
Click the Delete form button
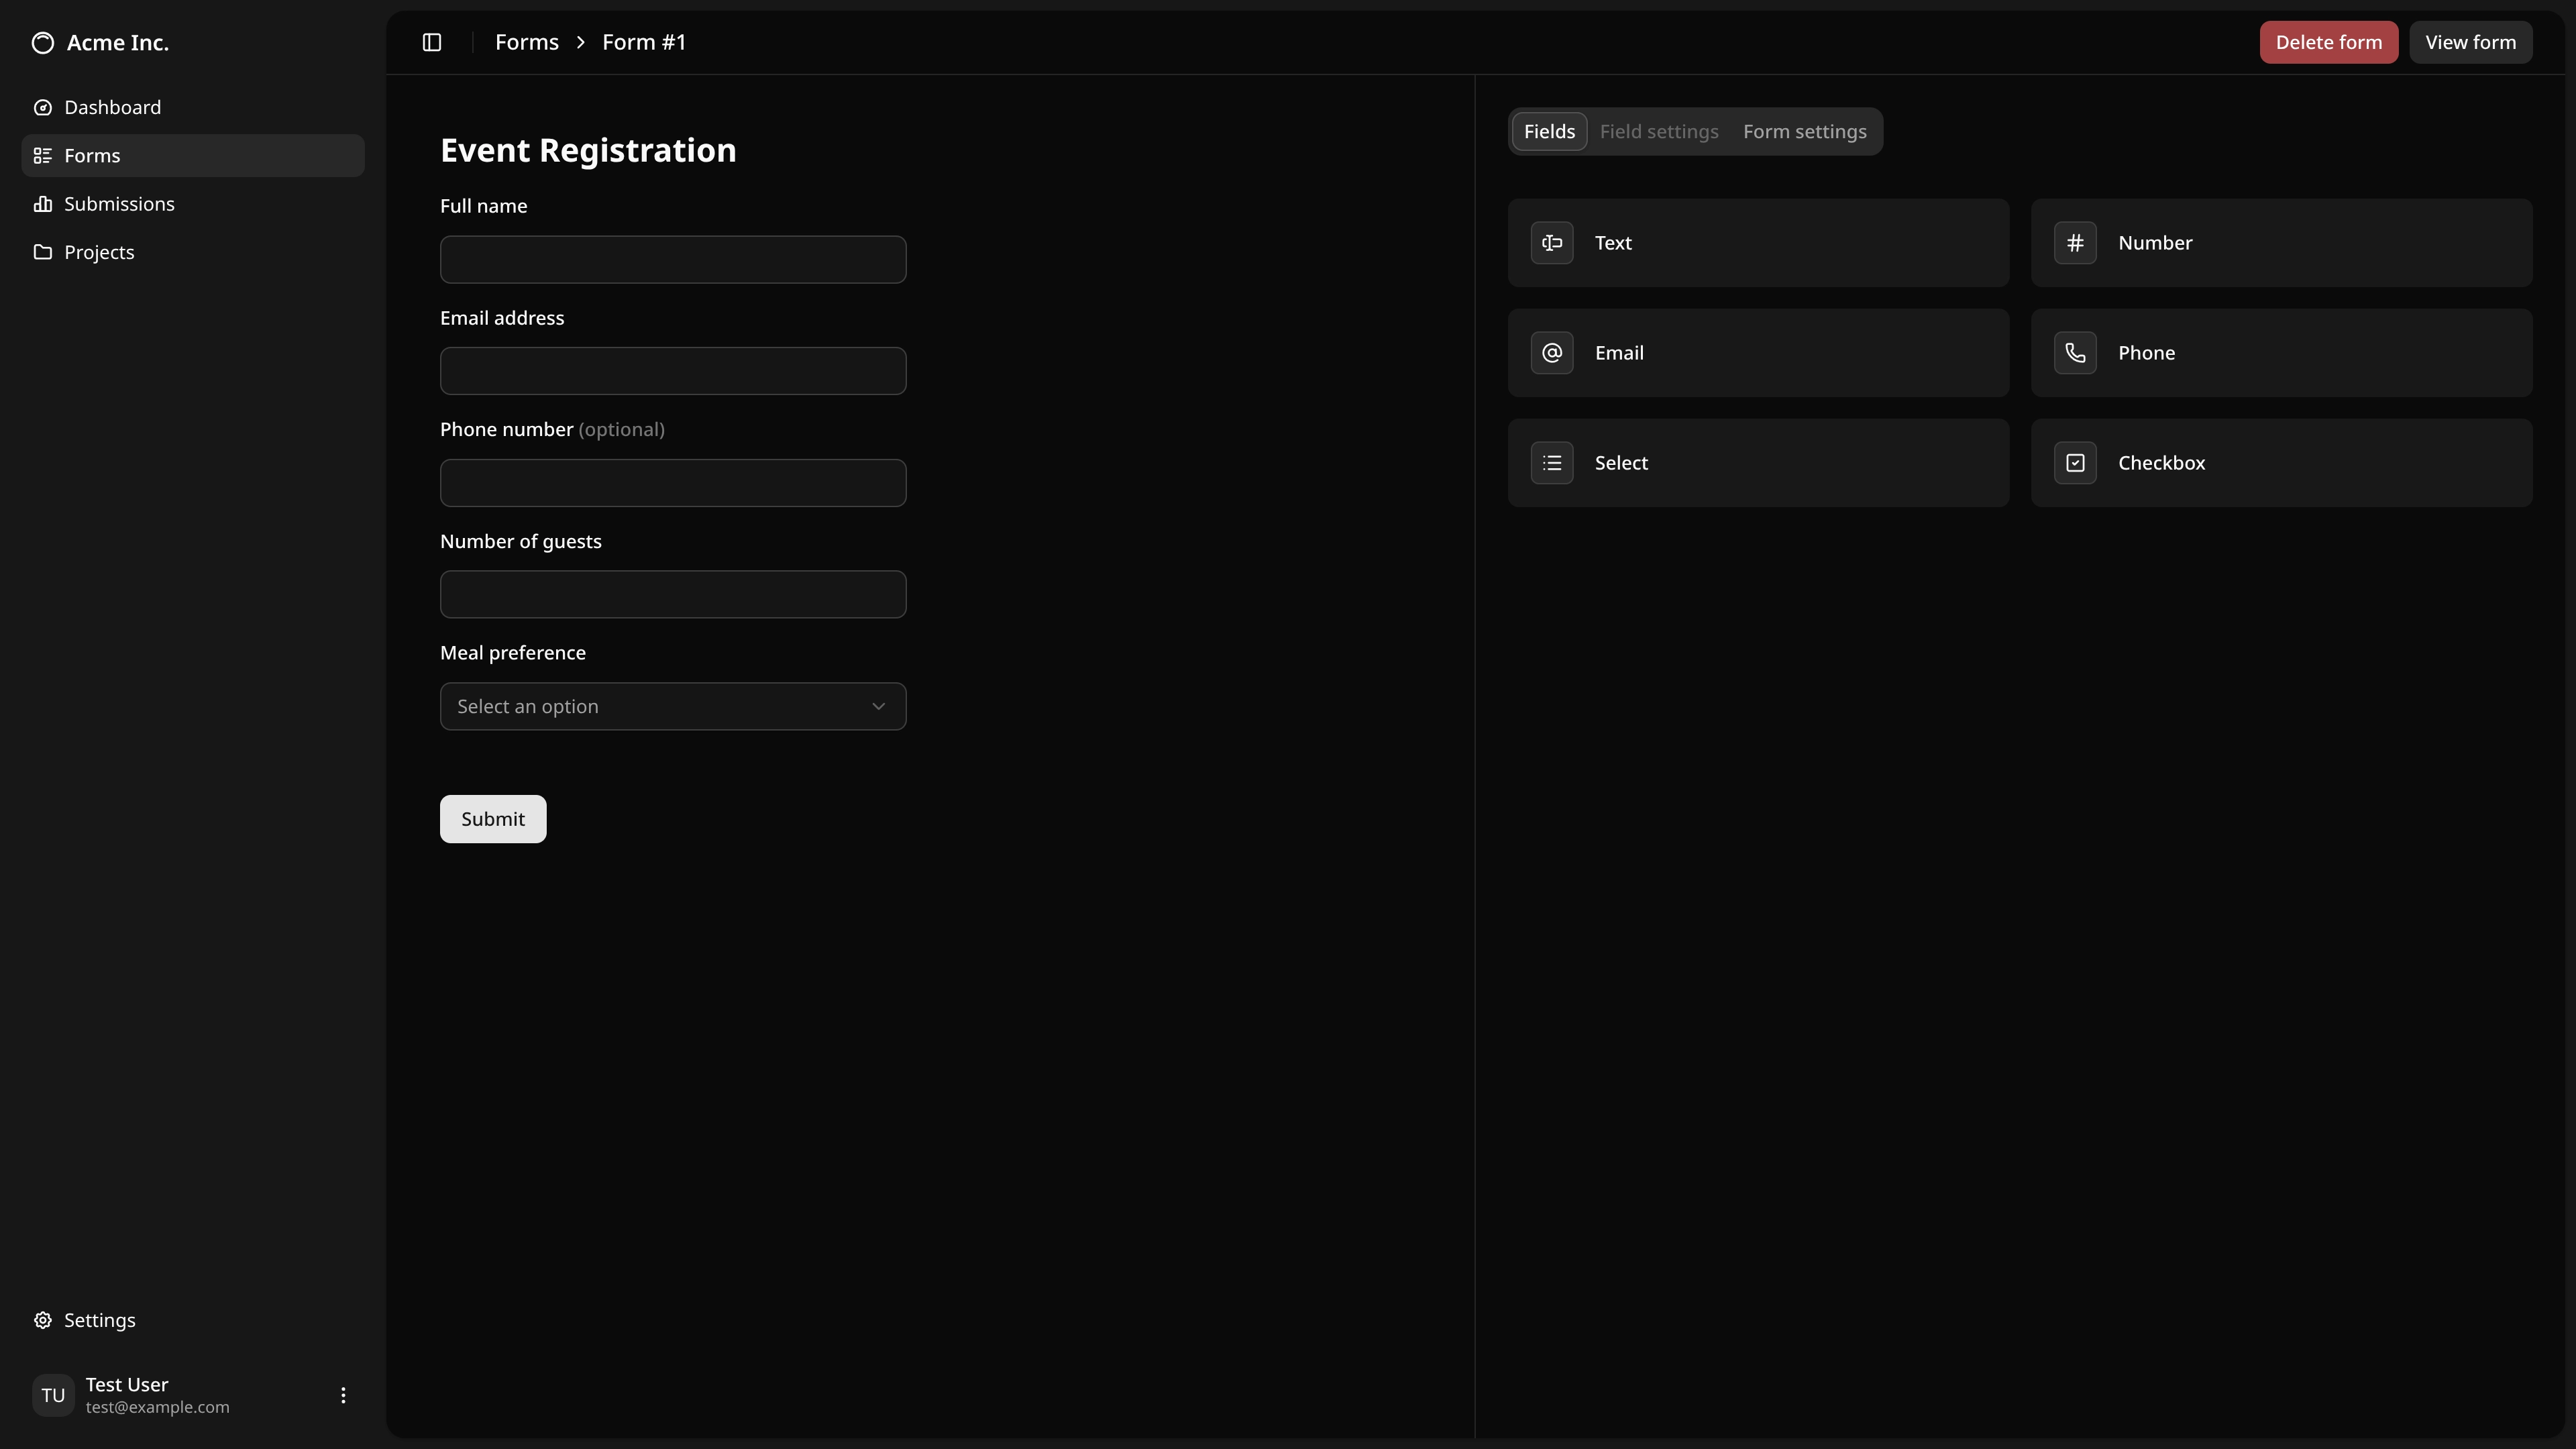[2328, 42]
